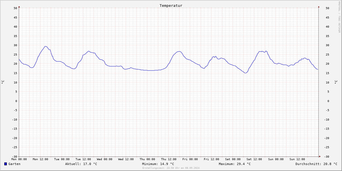
Task: Select the Maximum: 29.4 °C value
Action: 235,164
